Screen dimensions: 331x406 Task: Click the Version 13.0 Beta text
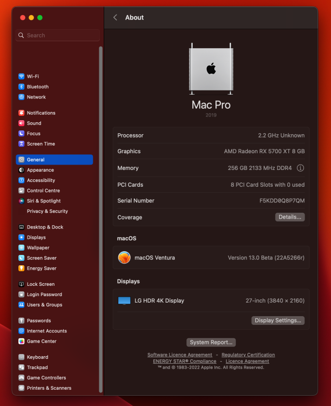point(266,258)
